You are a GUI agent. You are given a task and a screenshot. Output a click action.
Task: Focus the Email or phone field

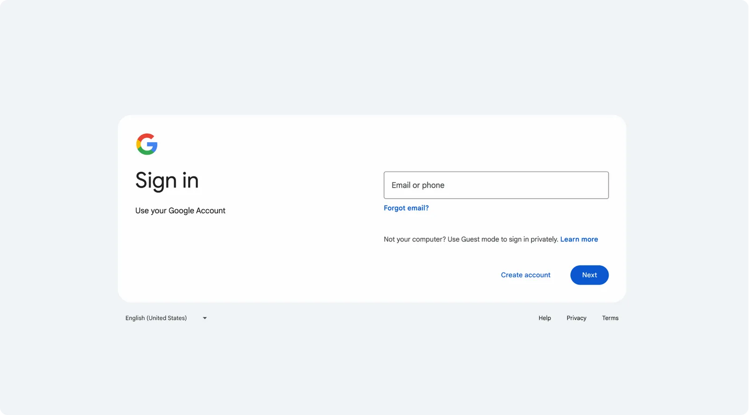496,185
